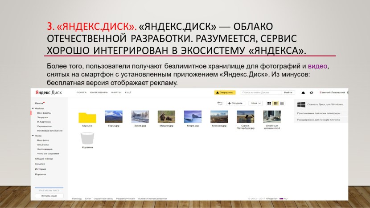Viewport: 370px width, 208px height.
Task: Open the Музыка folder icon
Action: pyautogui.click(x=87, y=117)
